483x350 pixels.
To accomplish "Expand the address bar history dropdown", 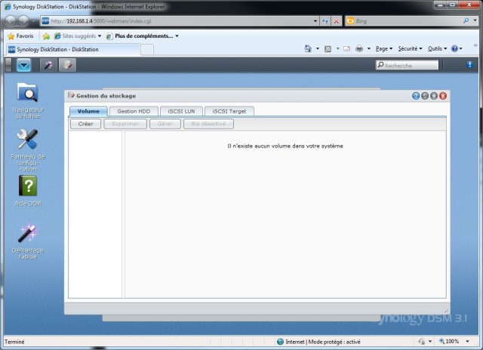I will point(315,21).
